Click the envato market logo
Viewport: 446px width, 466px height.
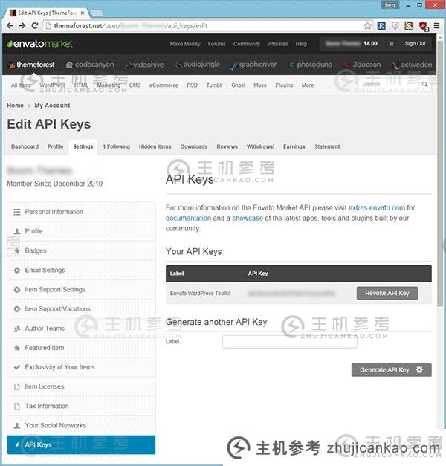pyautogui.click(x=39, y=44)
